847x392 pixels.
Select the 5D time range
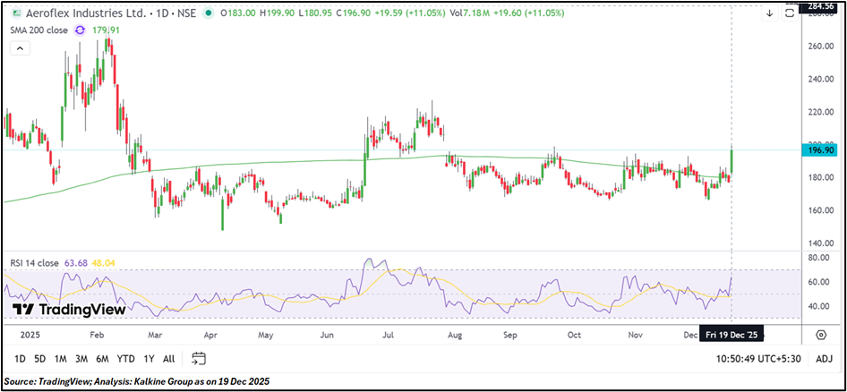point(39,359)
